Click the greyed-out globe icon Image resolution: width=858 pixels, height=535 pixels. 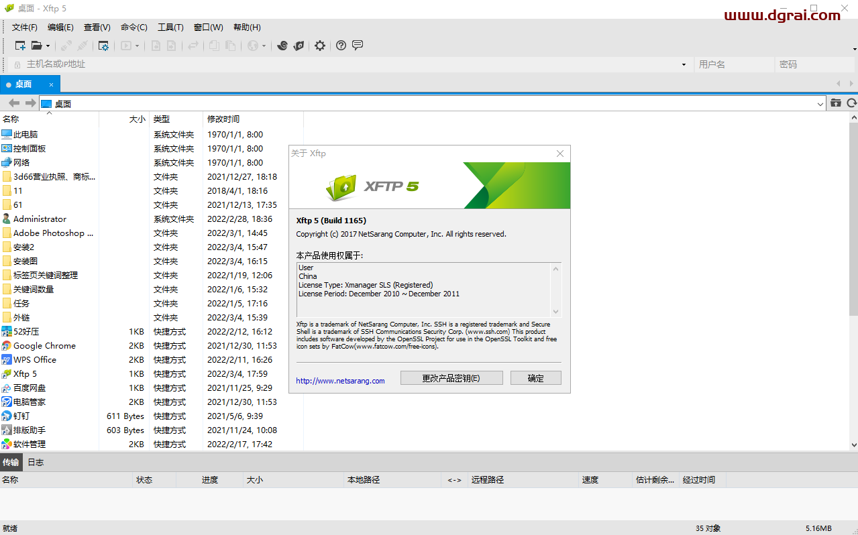pos(253,46)
